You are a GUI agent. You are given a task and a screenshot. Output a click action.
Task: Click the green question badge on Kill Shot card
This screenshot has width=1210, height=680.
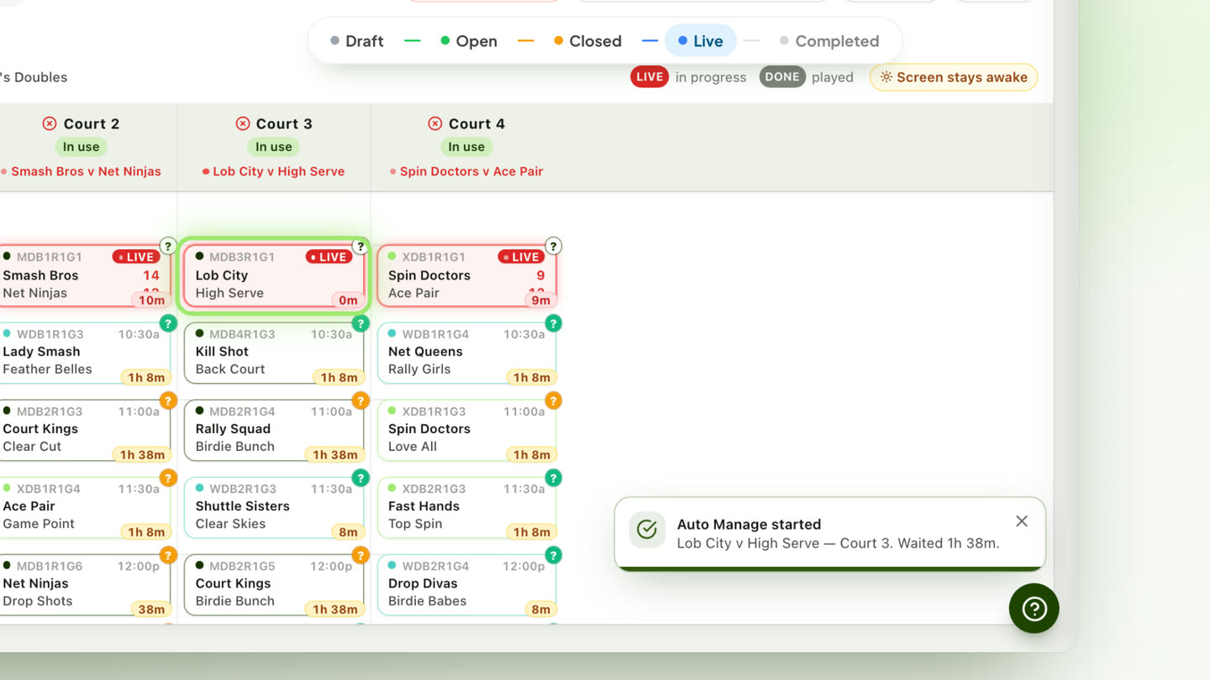[360, 323]
